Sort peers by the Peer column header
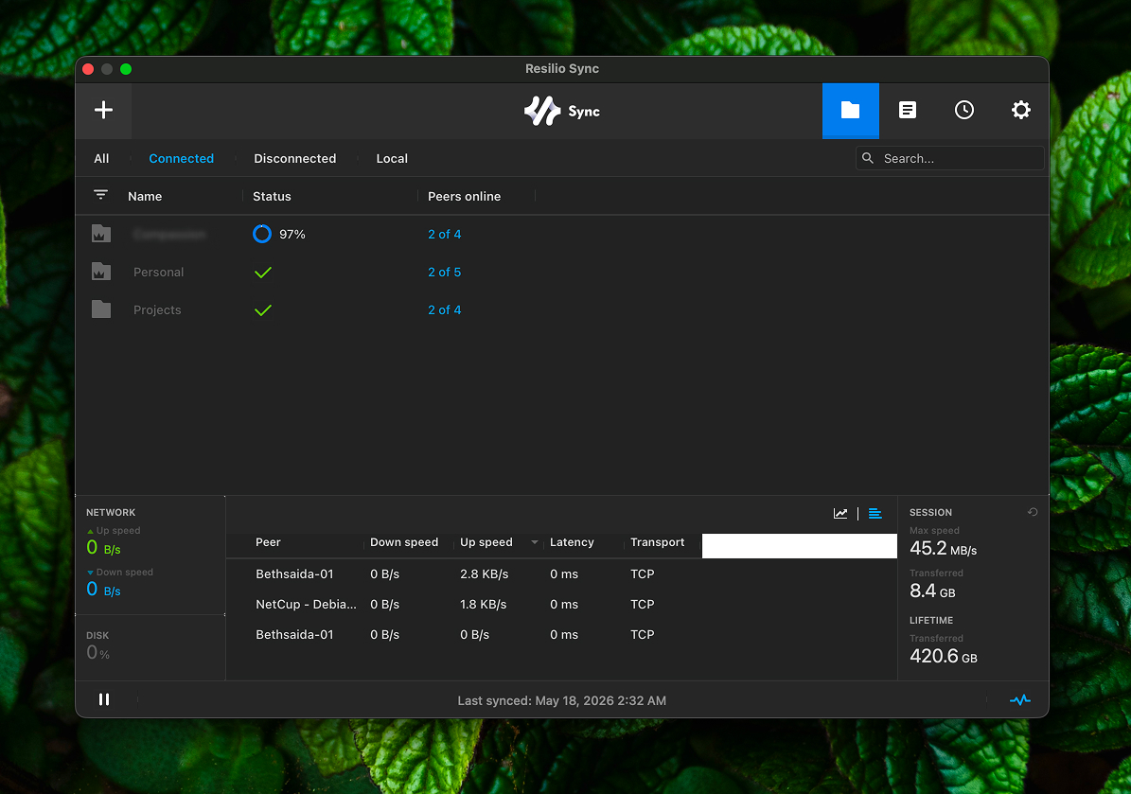 [269, 541]
